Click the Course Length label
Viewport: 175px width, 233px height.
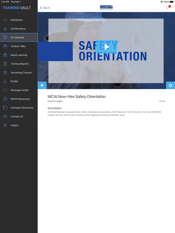coord(55,101)
